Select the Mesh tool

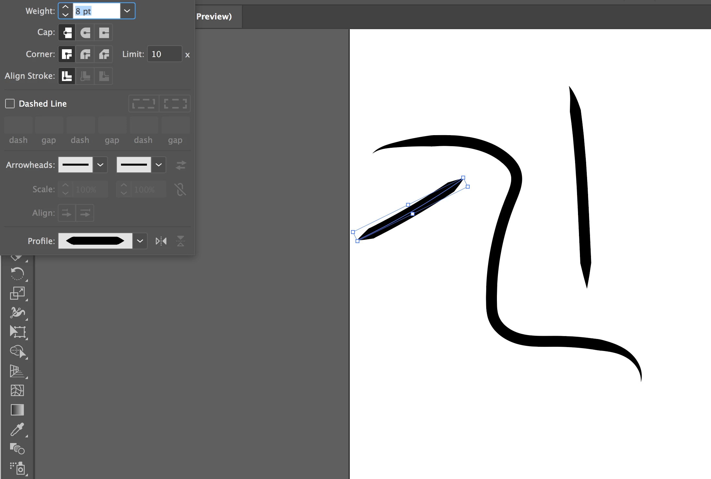click(17, 390)
